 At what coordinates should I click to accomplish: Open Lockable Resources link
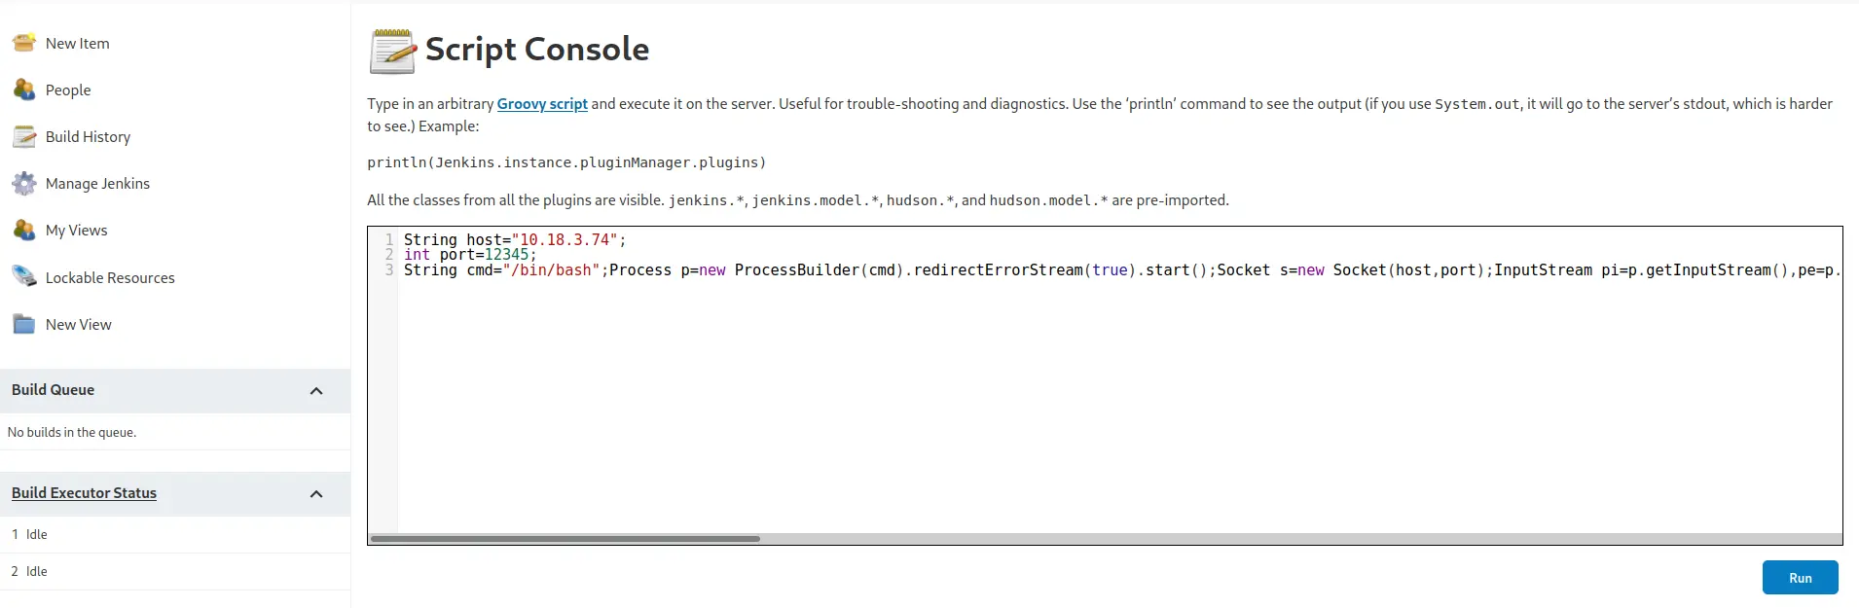coord(110,277)
